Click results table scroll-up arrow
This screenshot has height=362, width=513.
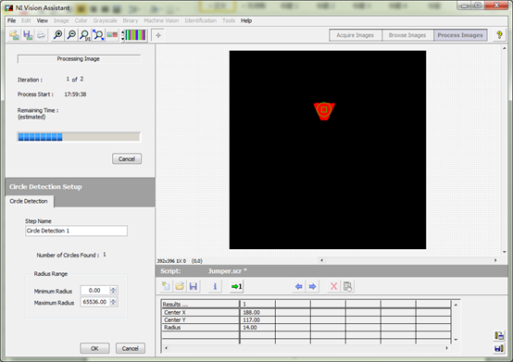pos(456,305)
